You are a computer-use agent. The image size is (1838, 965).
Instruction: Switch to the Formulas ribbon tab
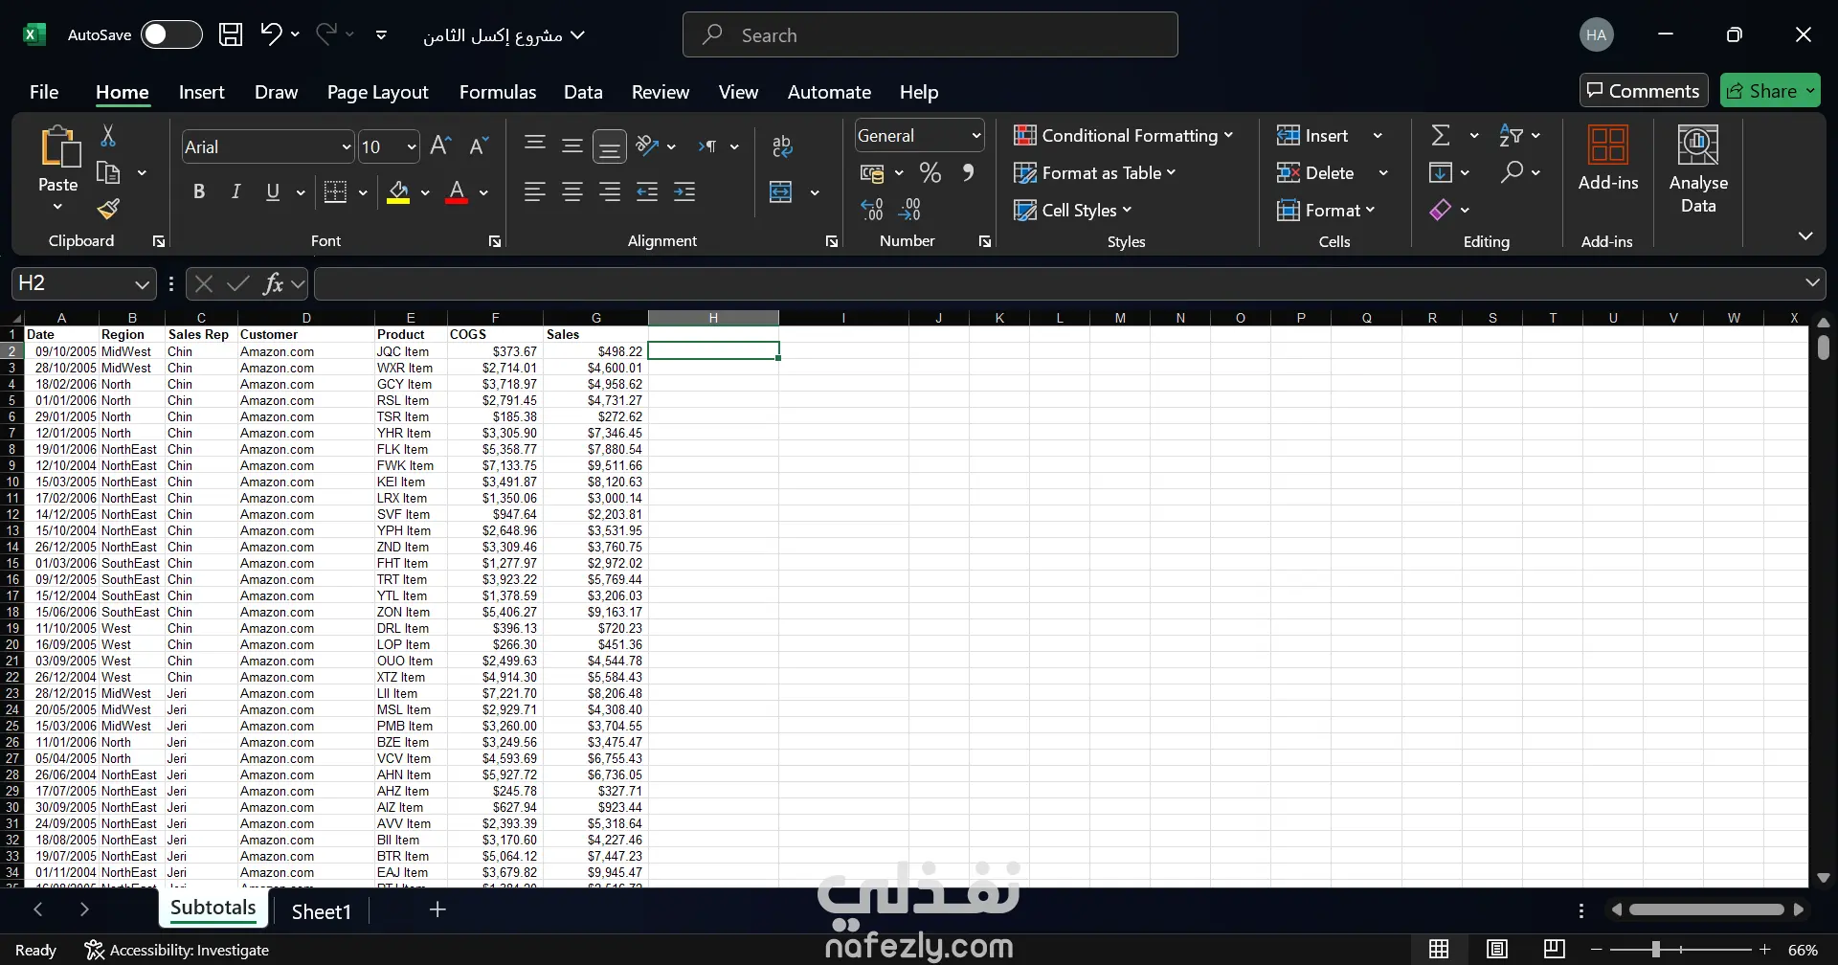497,92
